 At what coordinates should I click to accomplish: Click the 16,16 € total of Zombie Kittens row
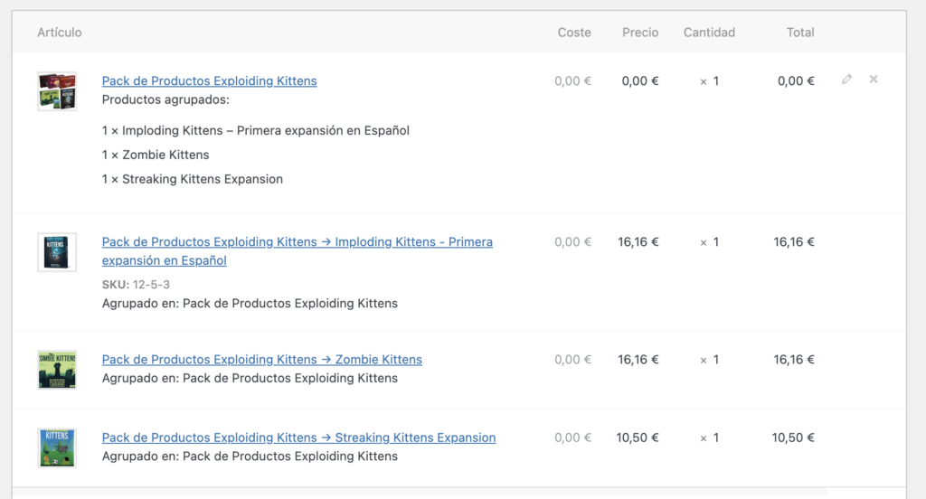794,360
